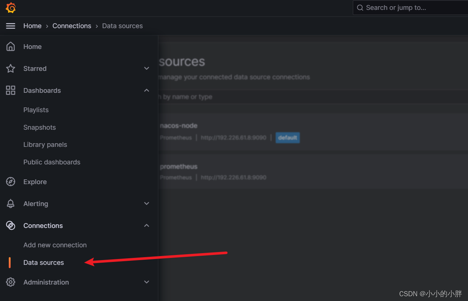
Task: Expand the Starred section chevron
Action: tap(147, 69)
